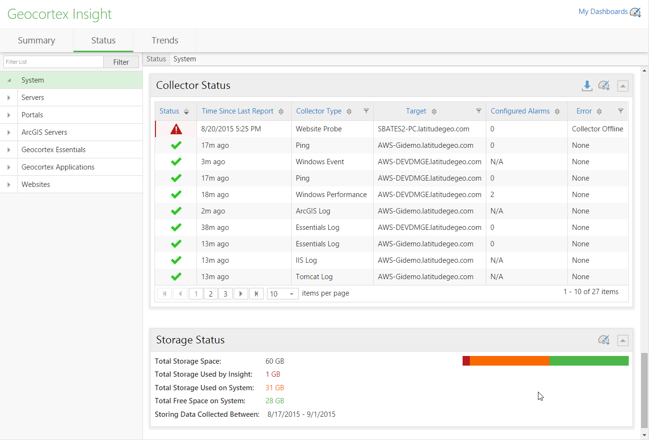The height and width of the screenshot is (440, 649).
Task: Click the Configured Alarms column header
Action: 520,111
